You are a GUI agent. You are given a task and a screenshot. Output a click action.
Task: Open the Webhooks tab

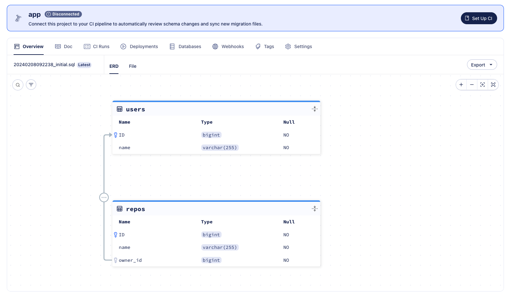[x=228, y=46]
